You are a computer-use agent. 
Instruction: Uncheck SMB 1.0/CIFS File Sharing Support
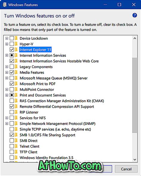[x=12, y=135]
